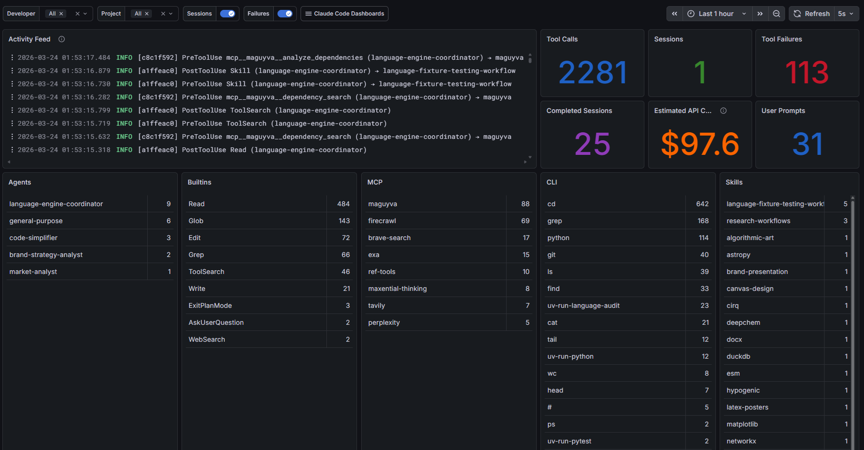
Task: Expand the 5s refresh interval dropdown
Action: [846, 14]
